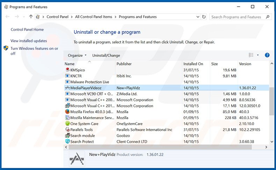Image resolution: width=276 pixels, height=170 pixels.
Task: Click the 85,0 MB size cell
Action: click(x=229, y=111)
